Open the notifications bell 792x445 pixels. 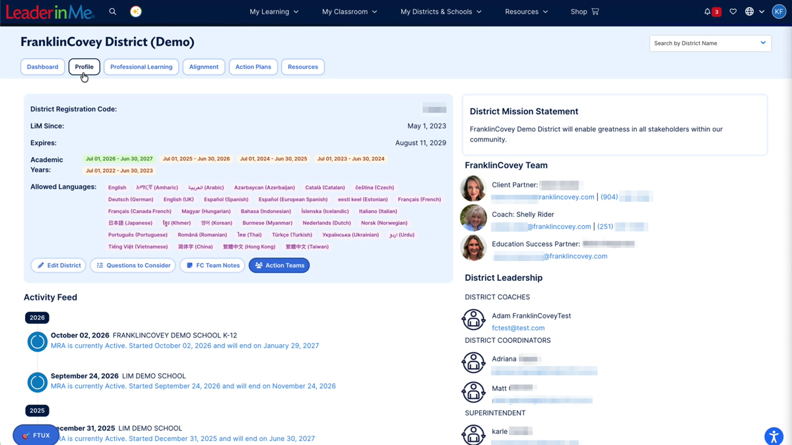[708, 12]
